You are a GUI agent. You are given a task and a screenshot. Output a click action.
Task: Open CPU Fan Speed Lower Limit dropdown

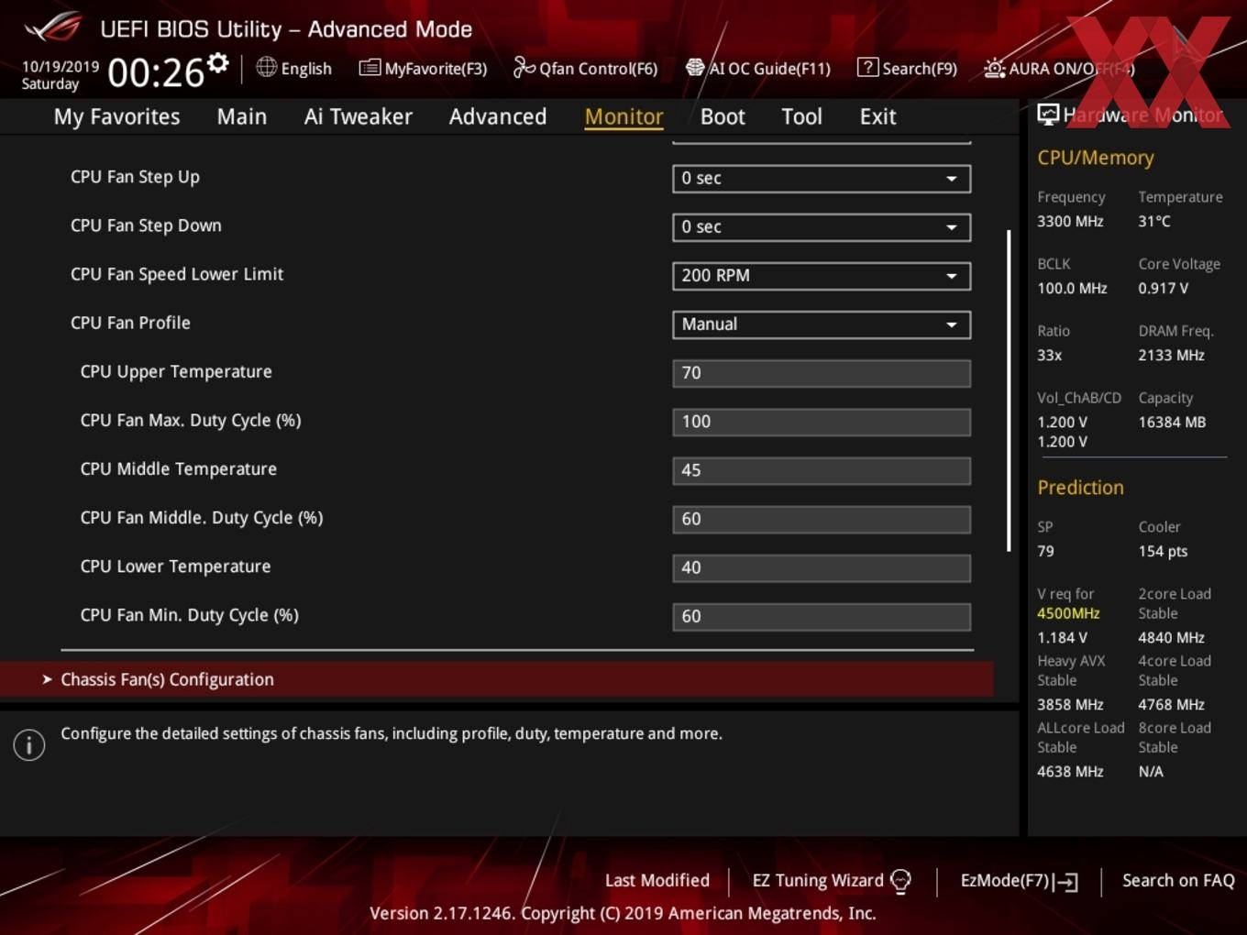pyautogui.click(x=822, y=276)
